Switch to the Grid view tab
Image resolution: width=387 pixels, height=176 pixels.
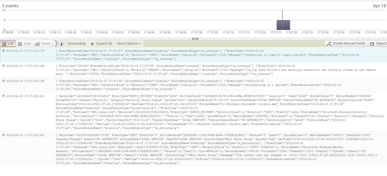point(24,44)
